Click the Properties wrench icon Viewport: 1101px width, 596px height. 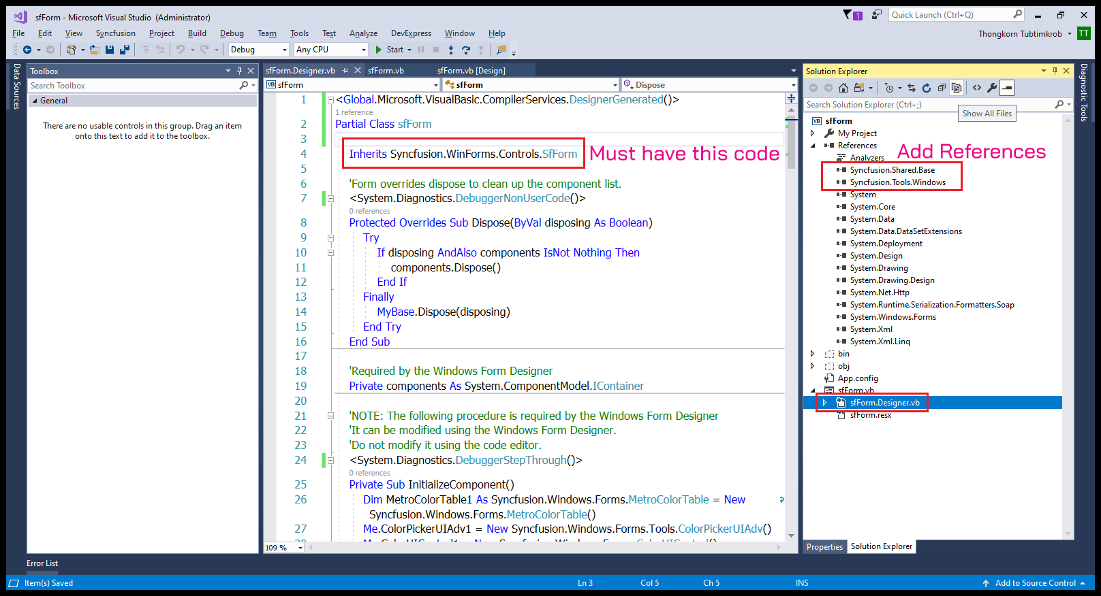click(992, 88)
